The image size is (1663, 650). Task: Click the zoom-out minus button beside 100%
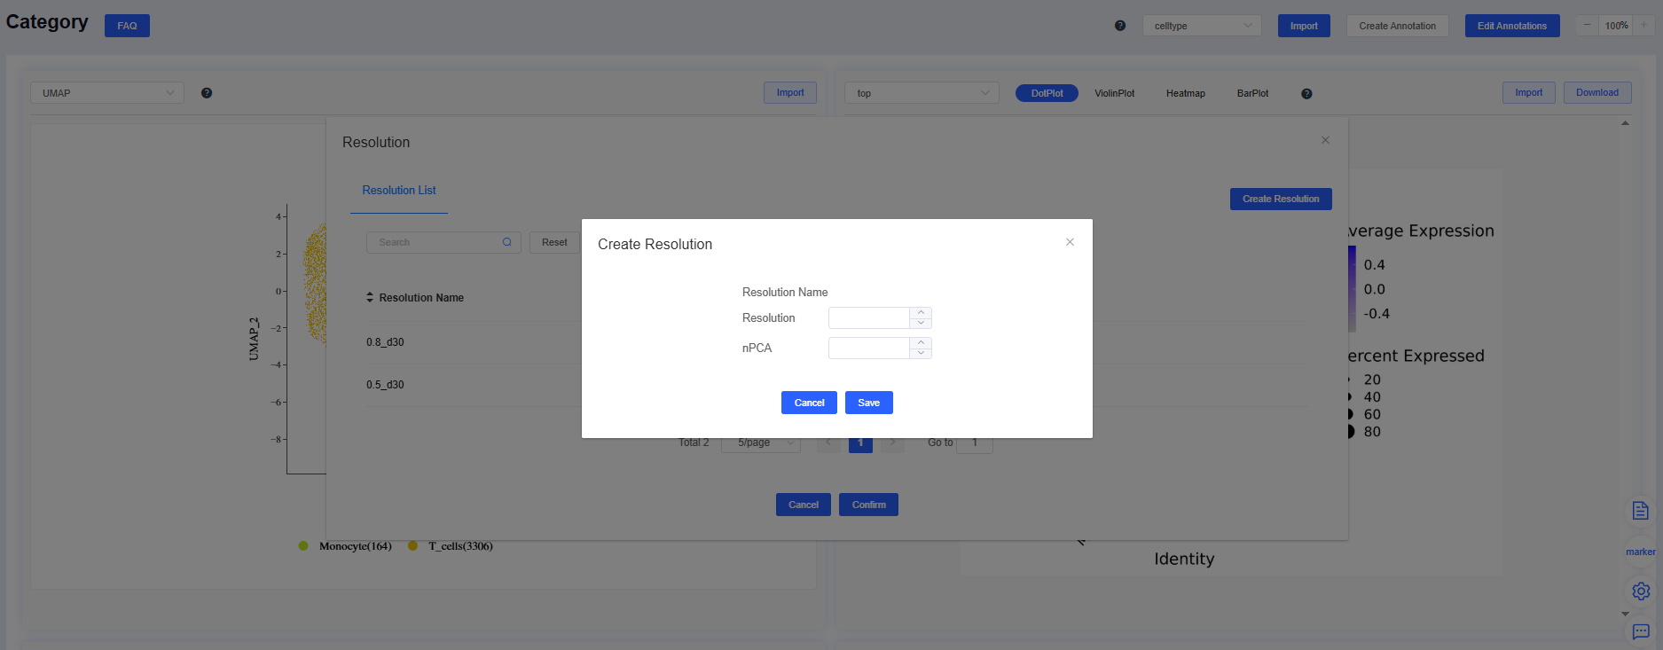[x=1587, y=26]
